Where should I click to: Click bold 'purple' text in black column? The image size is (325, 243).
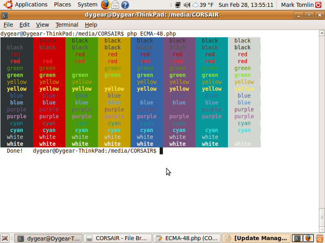[x=17, y=116]
